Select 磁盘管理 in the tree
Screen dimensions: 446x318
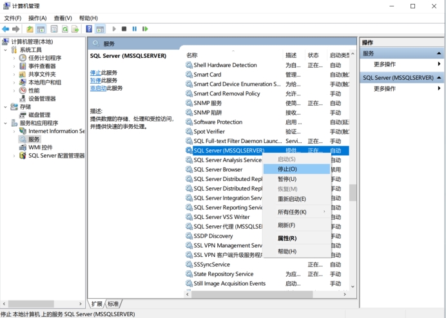[39, 115]
